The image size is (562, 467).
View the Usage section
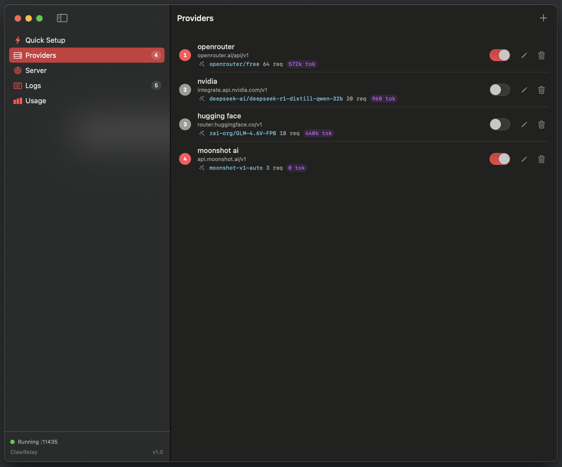pyautogui.click(x=87, y=101)
